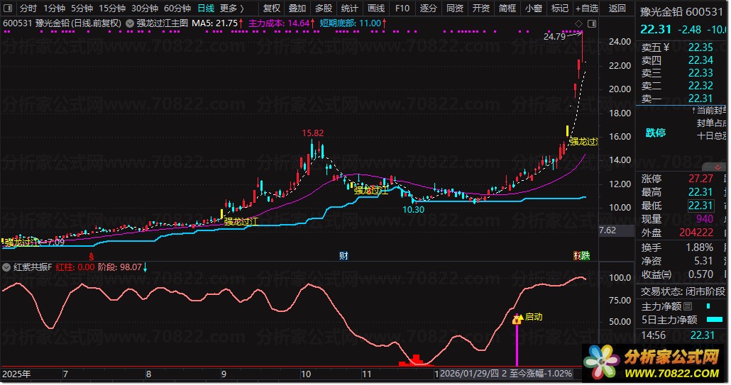Click the 同资 toolbar button
This screenshot has height=385, width=731.
coord(454,8)
